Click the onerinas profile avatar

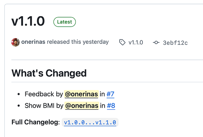[x=16, y=42]
